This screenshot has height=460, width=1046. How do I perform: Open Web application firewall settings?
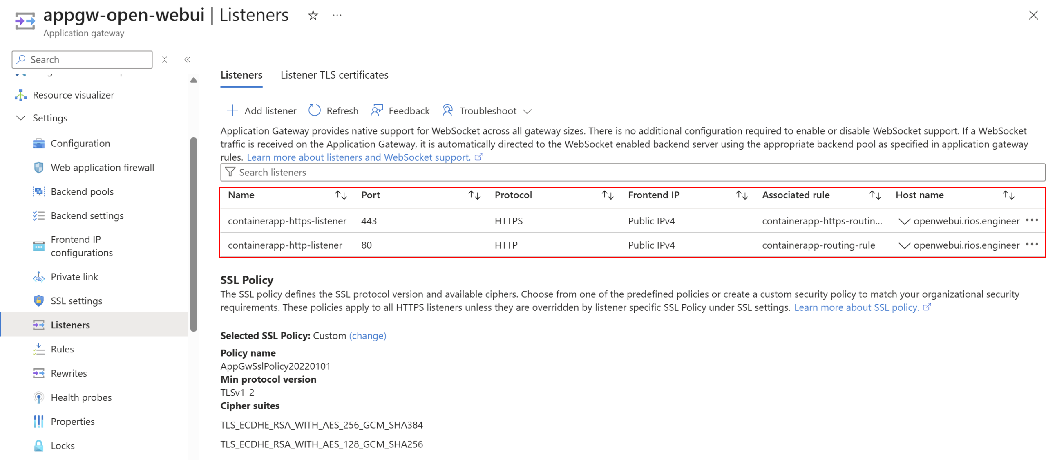tap(102, 167)
